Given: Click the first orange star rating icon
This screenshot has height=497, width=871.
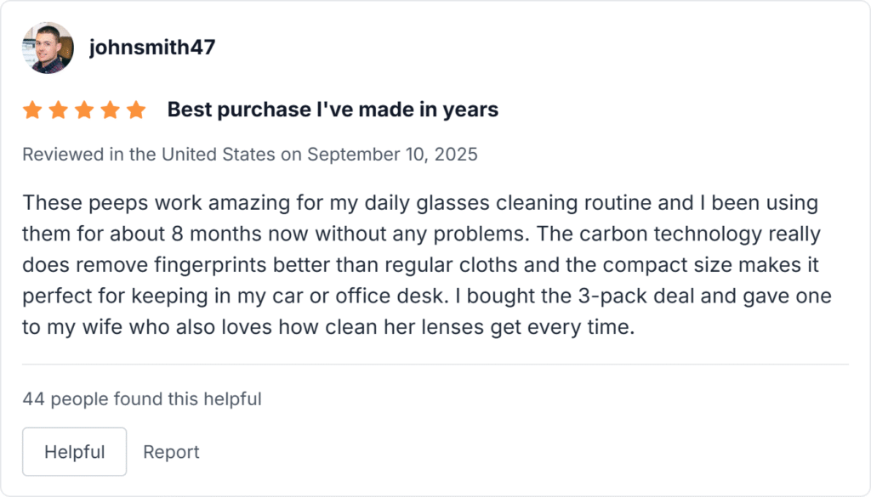Looking at the screenshot, I should [31, 109].
